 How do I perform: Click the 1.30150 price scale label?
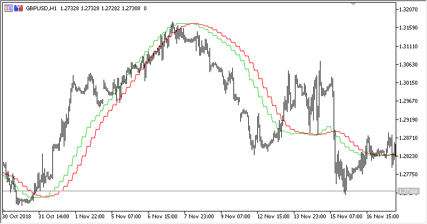click(x=408, y=83)
